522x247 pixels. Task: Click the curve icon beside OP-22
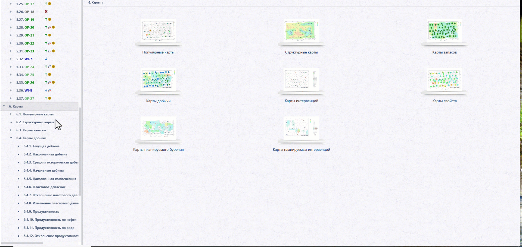coord(50,43)
